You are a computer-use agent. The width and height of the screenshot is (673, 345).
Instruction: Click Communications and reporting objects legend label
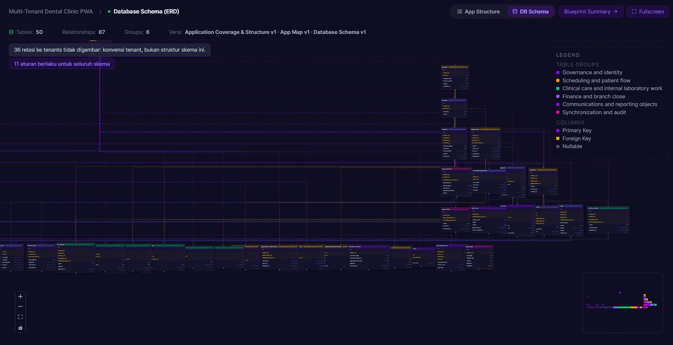tap(610, 104)
